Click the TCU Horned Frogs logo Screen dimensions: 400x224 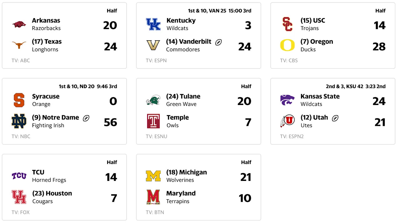point(19,176)
